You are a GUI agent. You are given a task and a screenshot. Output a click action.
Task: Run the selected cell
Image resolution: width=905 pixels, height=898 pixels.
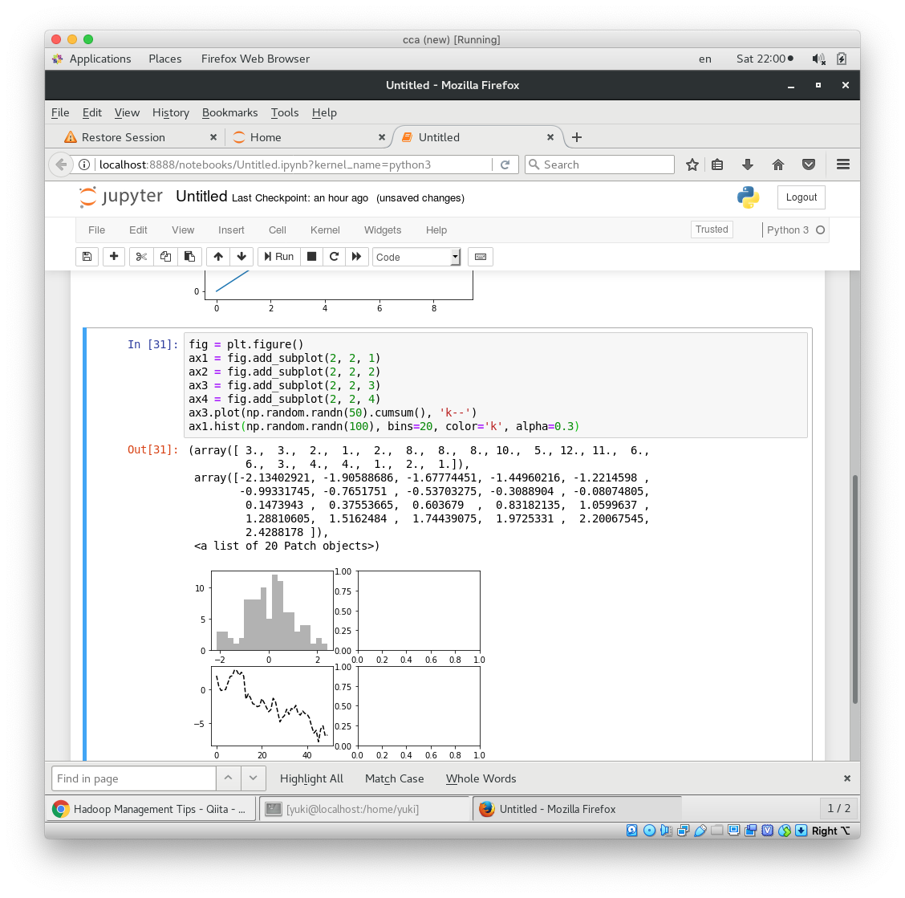278,257
